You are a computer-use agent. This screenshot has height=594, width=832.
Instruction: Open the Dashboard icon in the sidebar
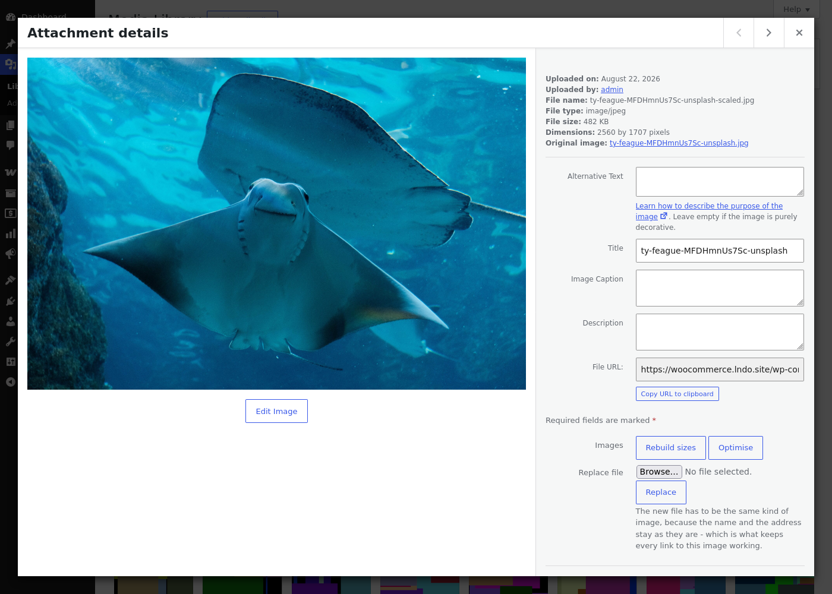(10, 17)
